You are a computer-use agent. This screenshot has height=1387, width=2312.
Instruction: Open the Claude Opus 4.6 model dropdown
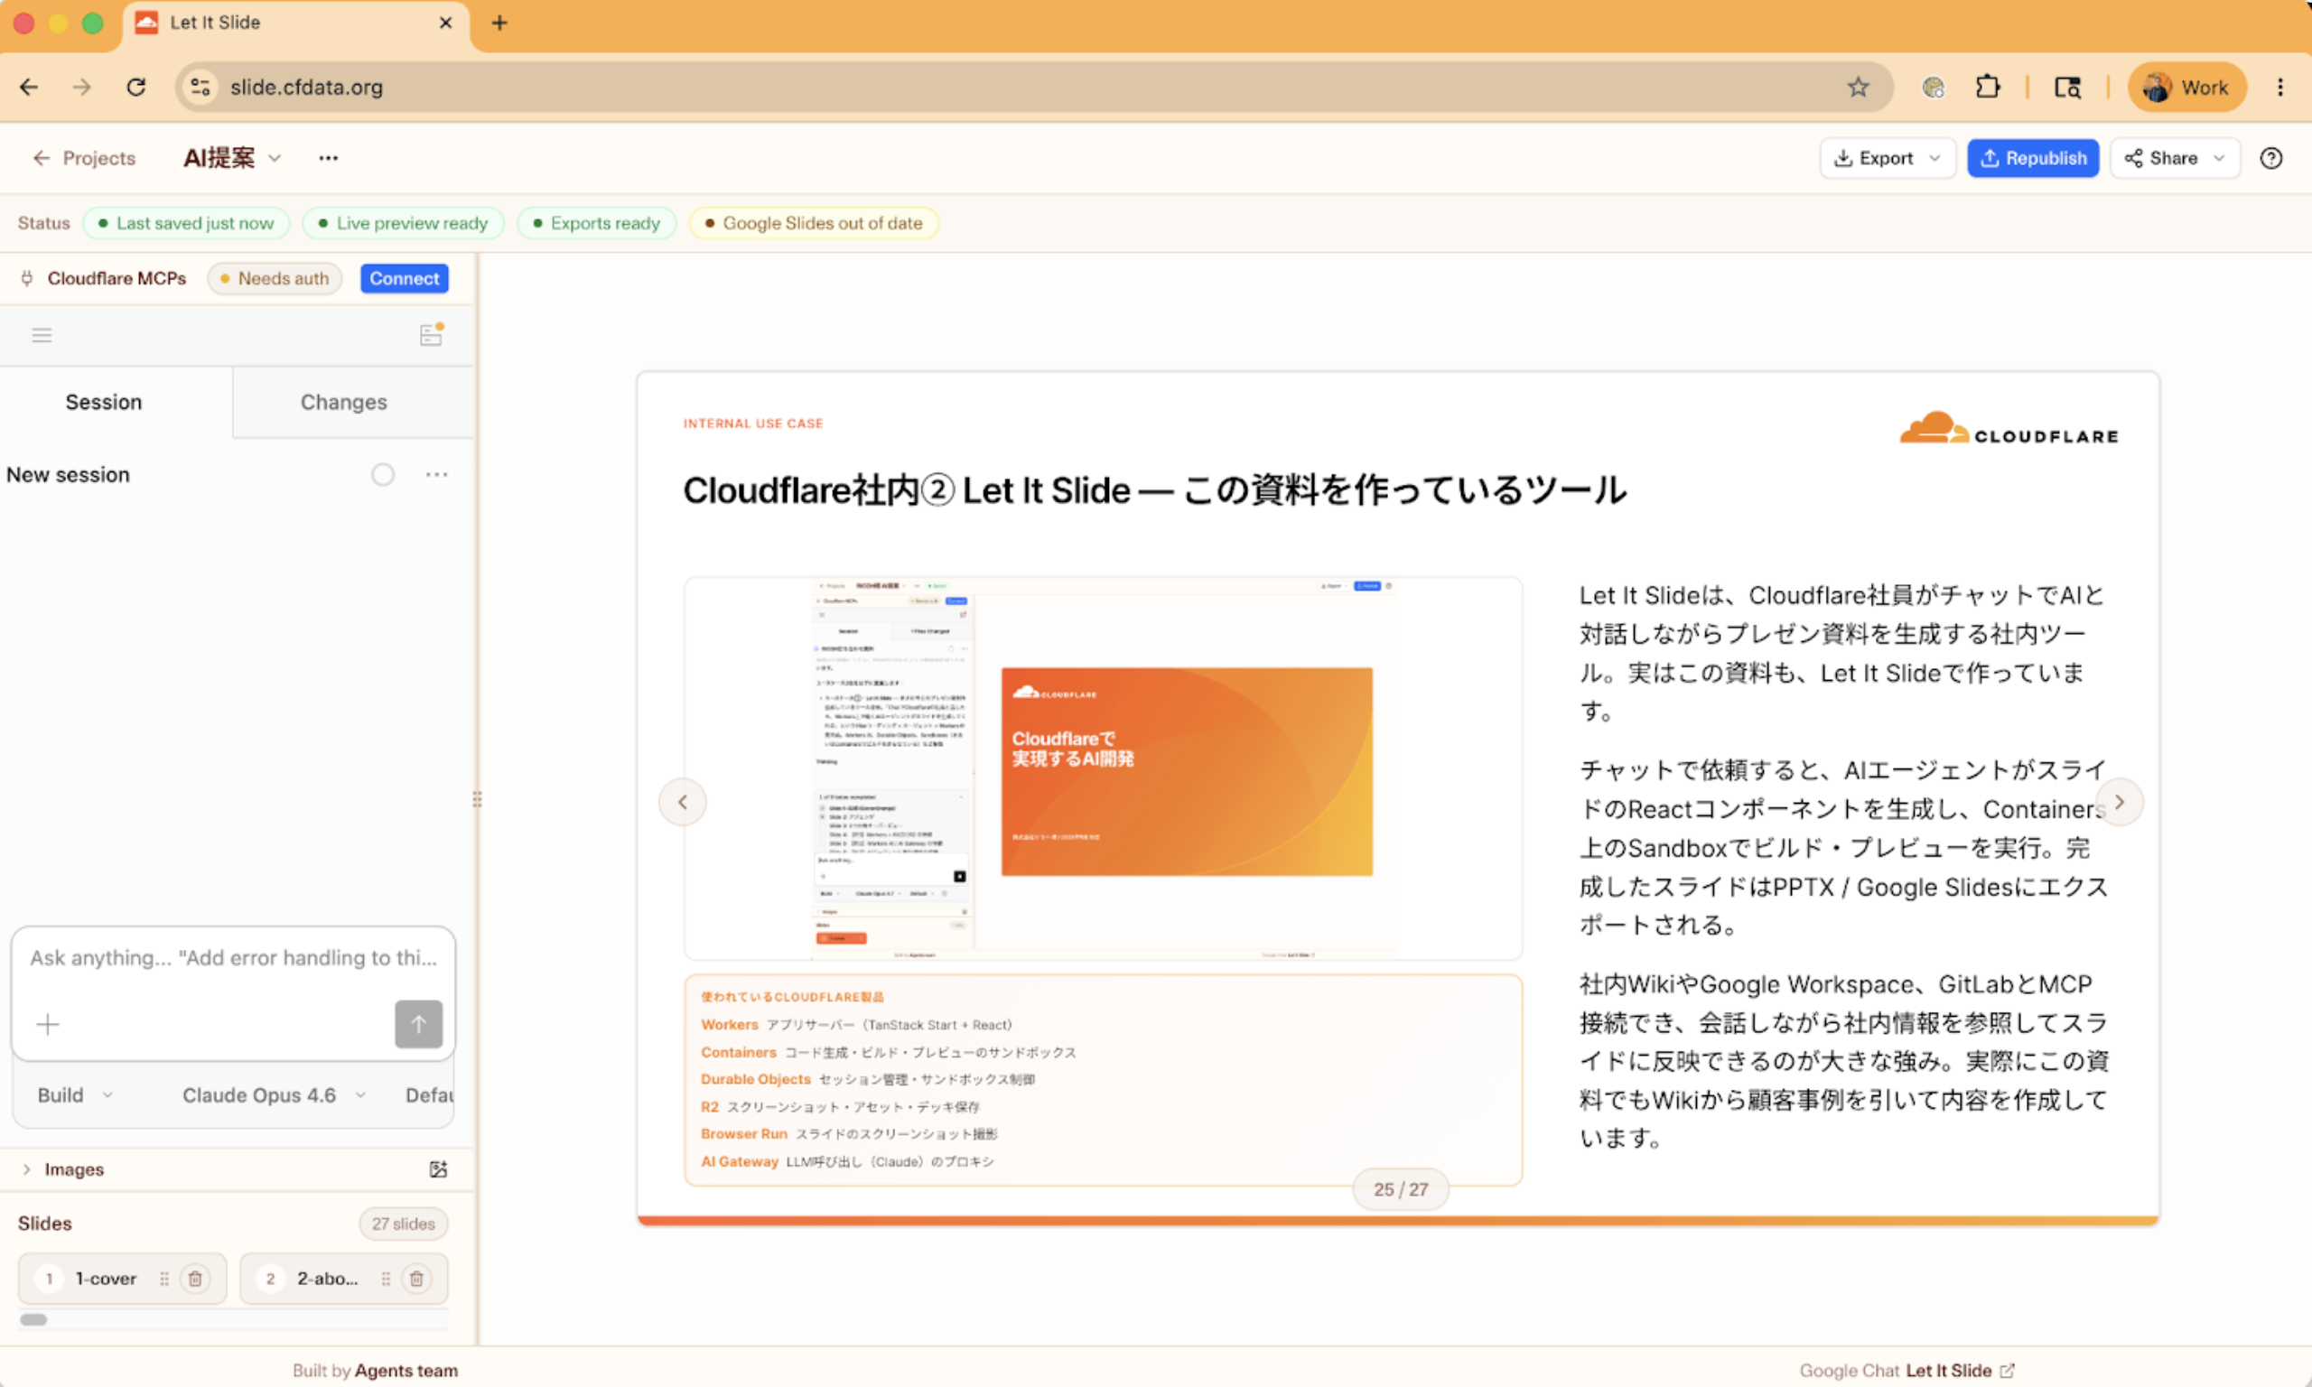pos(273,1095)
